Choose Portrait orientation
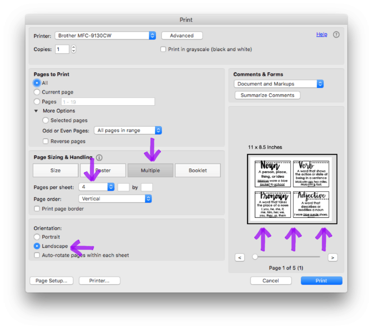 point(37,237)
